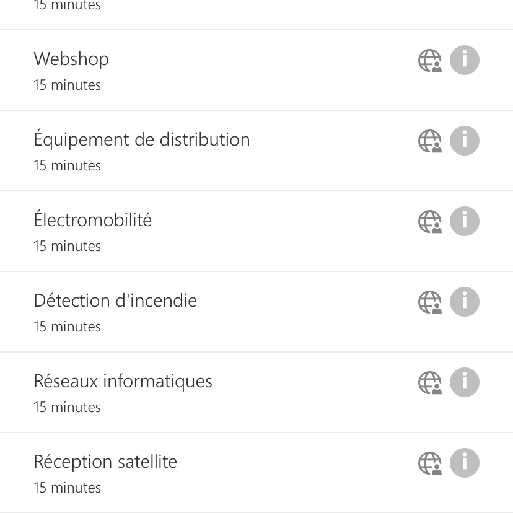Screen dimensions: 513x513
Task: Click the 15 minutes label under Électromobilité
Action: click(x=67, y=246)
